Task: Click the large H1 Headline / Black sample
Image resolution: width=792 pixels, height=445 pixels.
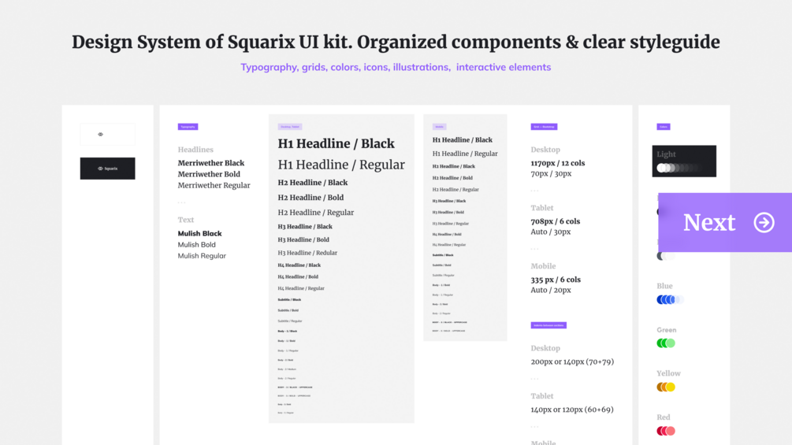Action: tap(336, 143)
